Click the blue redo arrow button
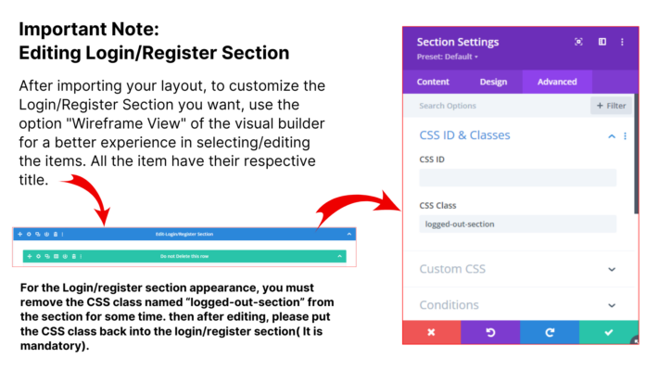 (550, 332)
